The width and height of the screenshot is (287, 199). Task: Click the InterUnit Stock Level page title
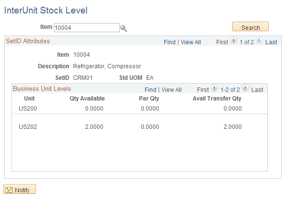click(46, 10)
